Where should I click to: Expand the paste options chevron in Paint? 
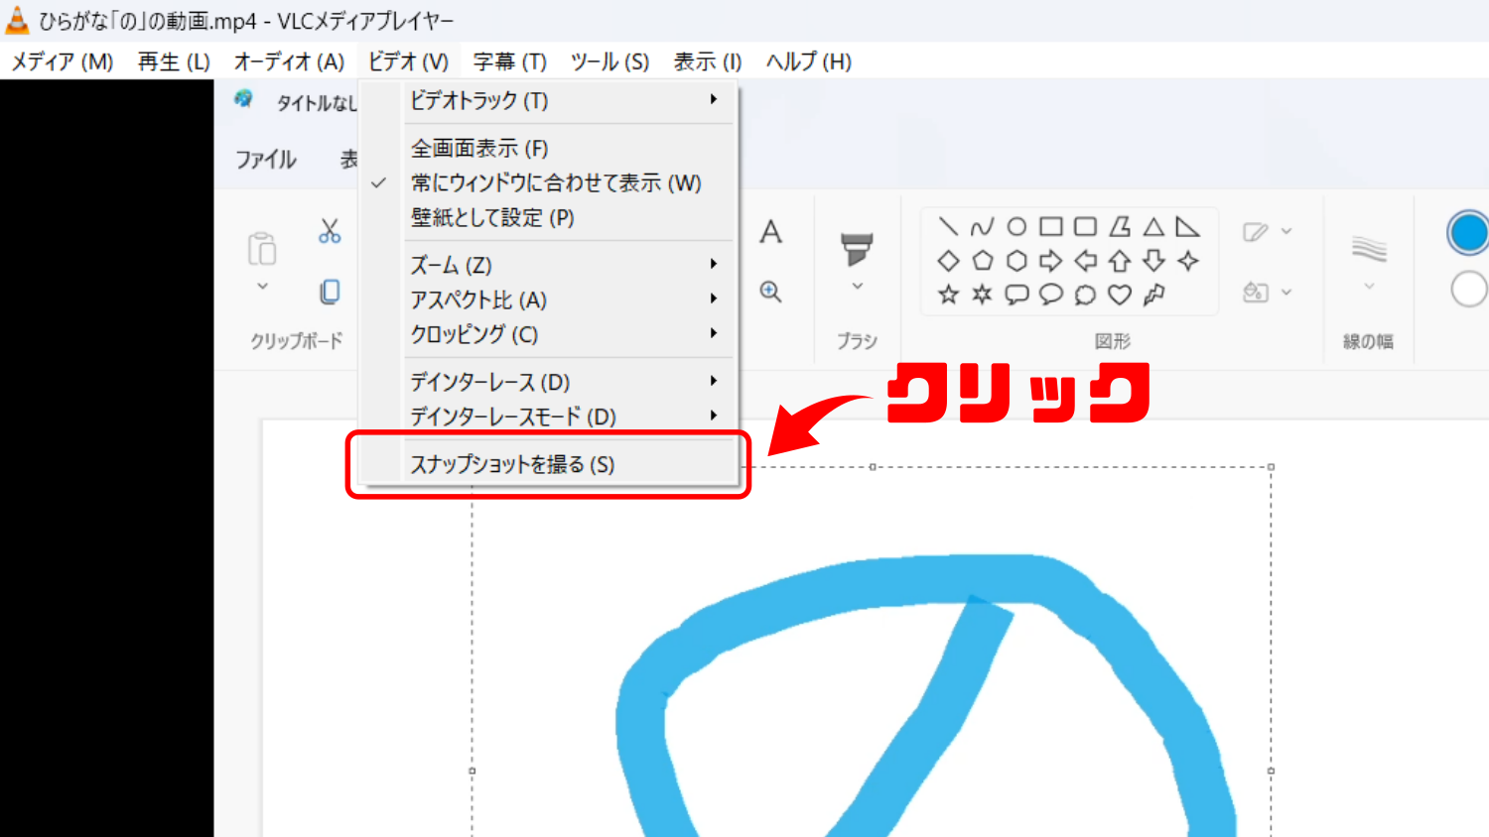coord(262,287)
